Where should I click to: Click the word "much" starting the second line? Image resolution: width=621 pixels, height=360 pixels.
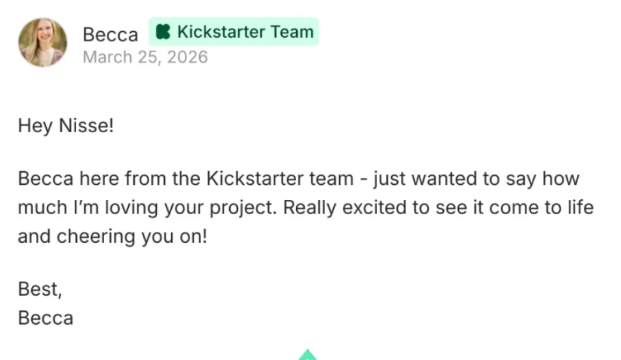pos(41,208)
